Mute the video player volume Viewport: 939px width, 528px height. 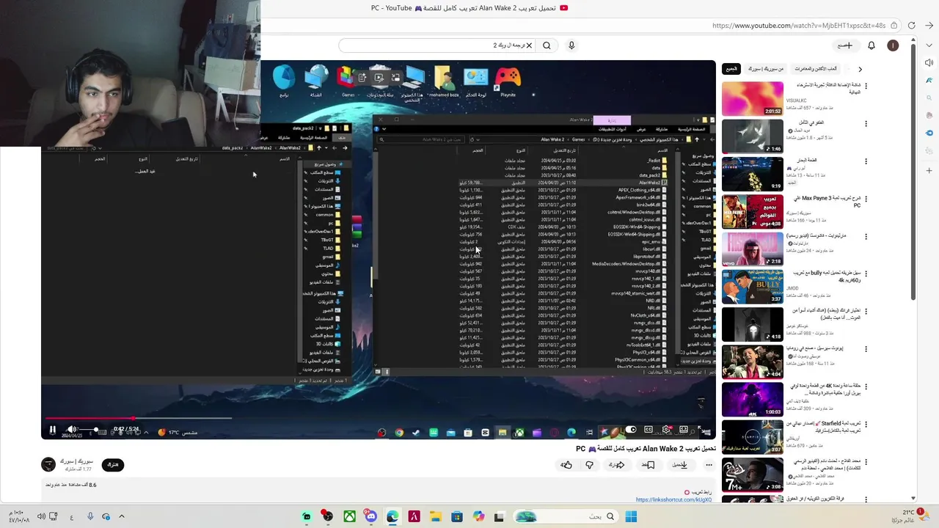[72, 430]
